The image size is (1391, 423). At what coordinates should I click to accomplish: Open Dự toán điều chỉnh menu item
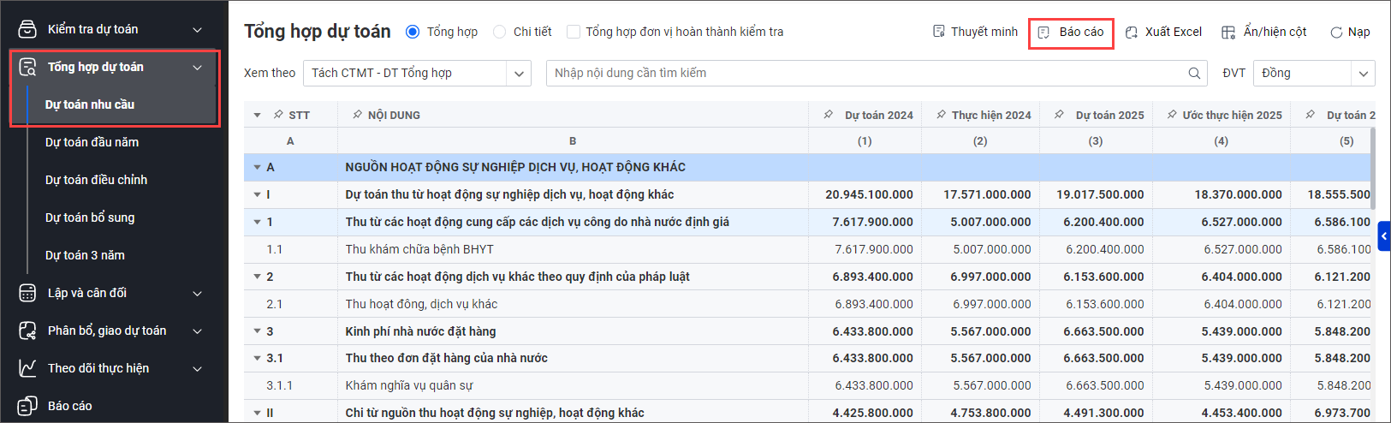click(96, 180)
